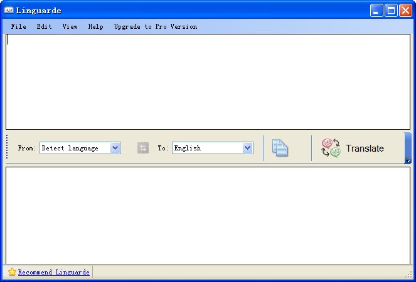Image resolution: width=416 pixels, height=282 pixels.
Task: Click inside the source text input box
Action: point(208,81)
